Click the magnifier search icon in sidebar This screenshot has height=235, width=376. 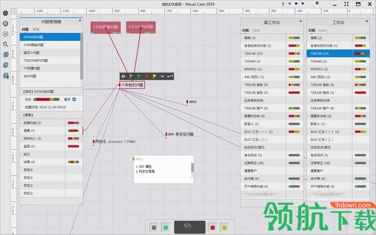[x=5, y=44]
